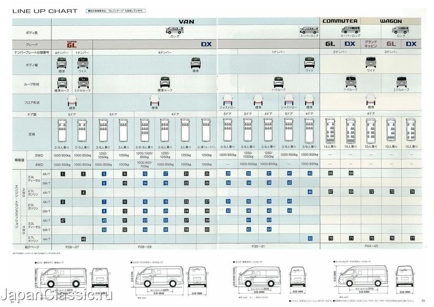Click blue model number badge 65
The image size is (434, 307).
tap(310, 238)
